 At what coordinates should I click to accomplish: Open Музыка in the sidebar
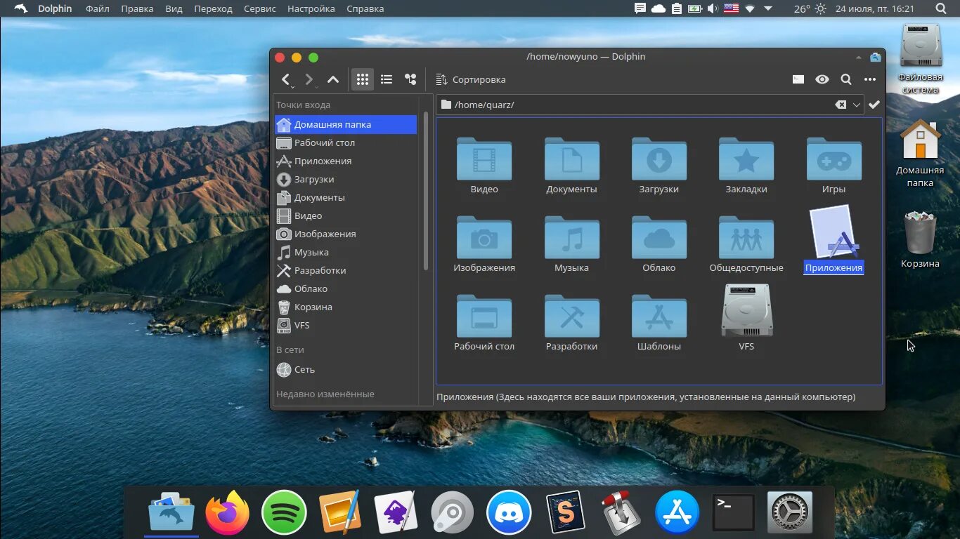coord(346,252)
